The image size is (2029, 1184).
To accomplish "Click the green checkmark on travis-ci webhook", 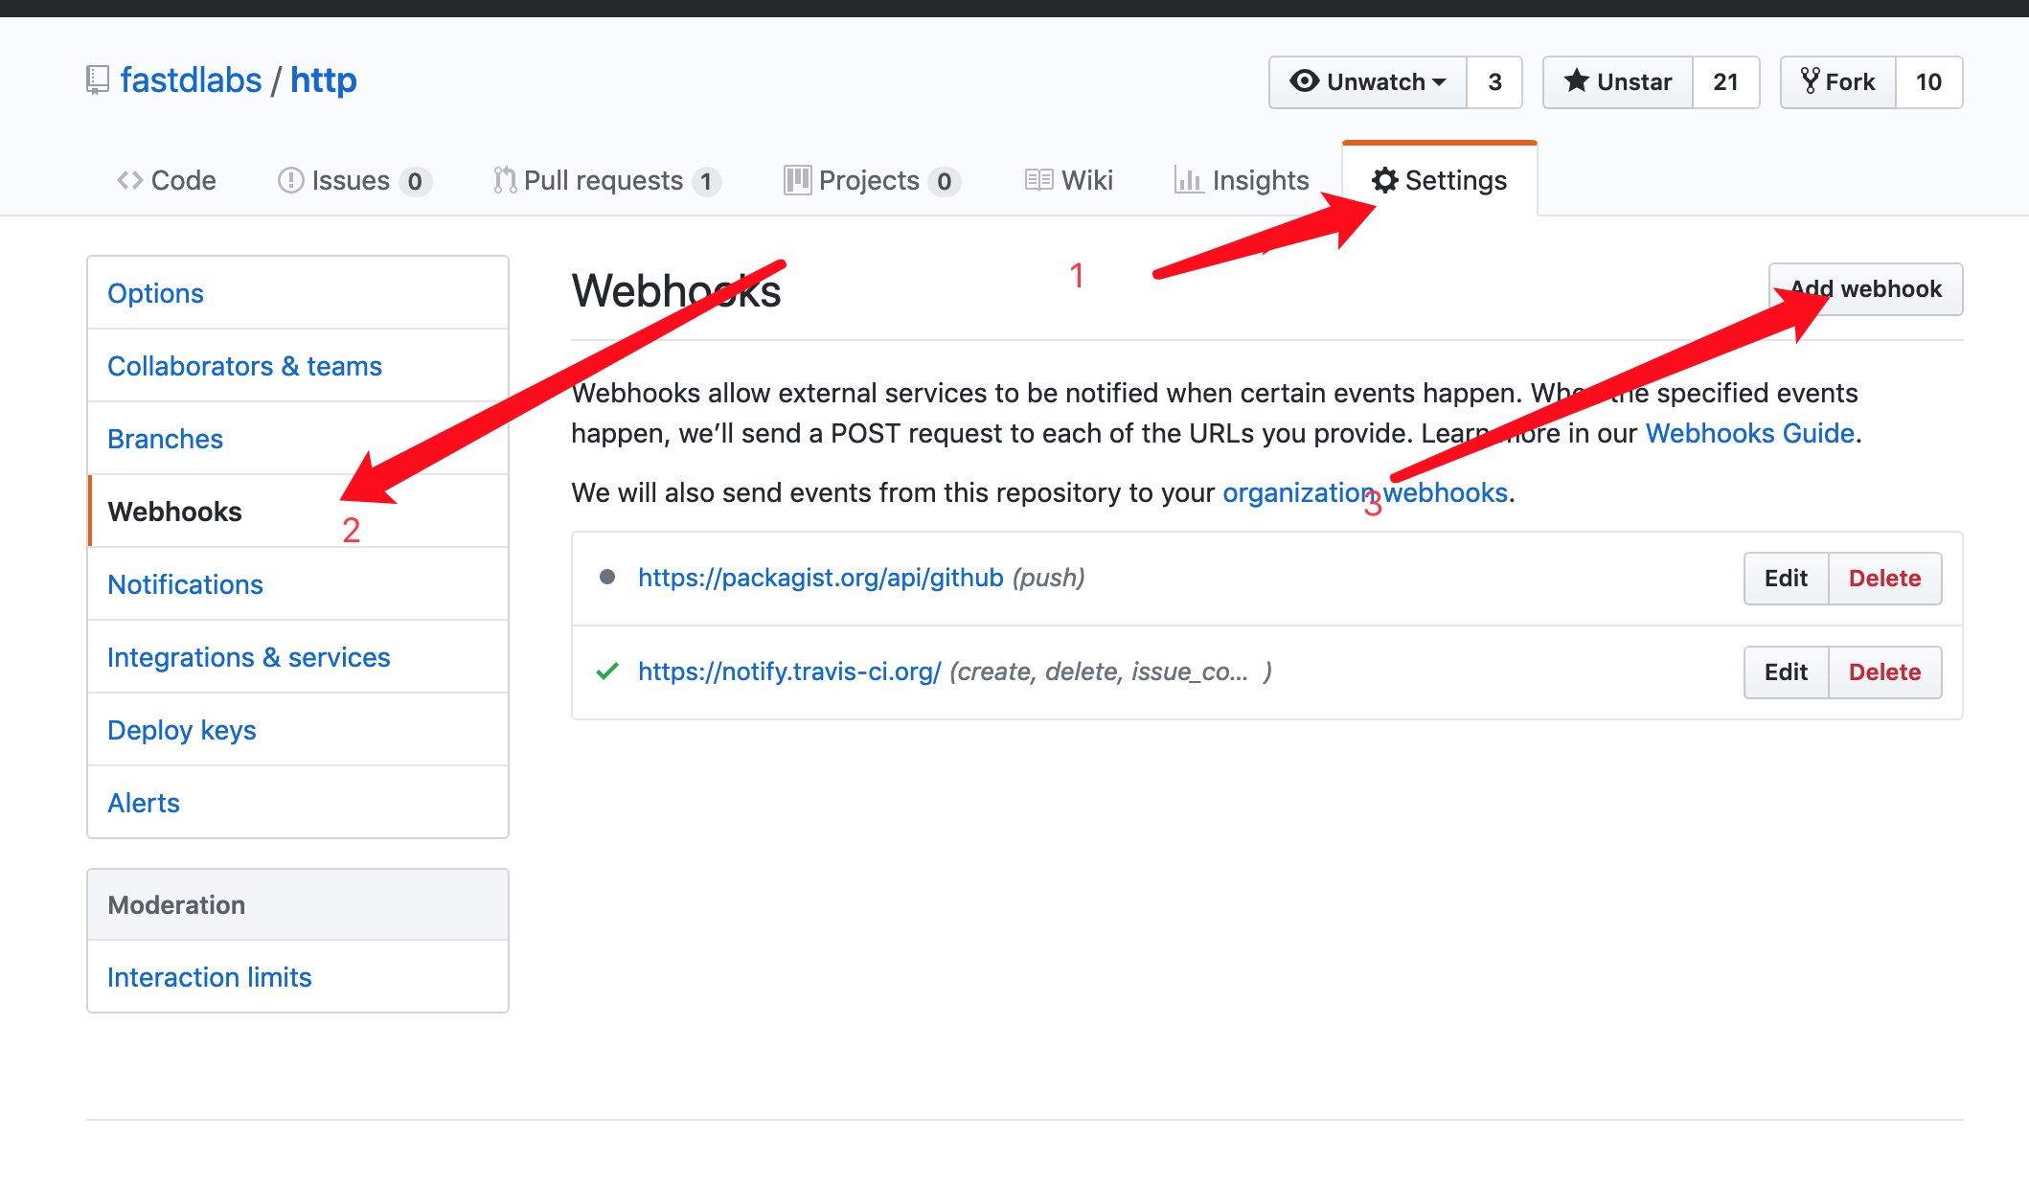I will [606, 672].
